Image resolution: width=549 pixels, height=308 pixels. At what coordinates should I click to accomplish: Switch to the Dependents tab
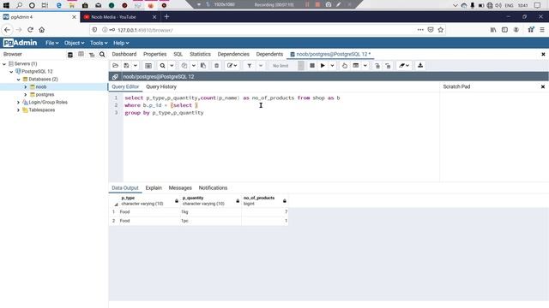coord(269,54)
